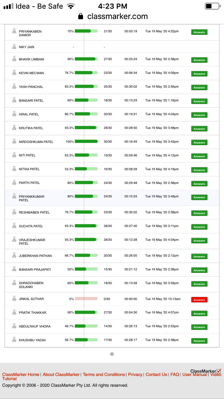The image size is (224, 399).
Task: Open the Privacy footer link
Action: [135, 374]
